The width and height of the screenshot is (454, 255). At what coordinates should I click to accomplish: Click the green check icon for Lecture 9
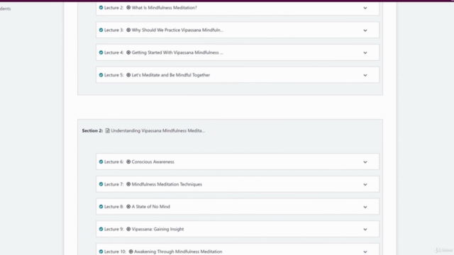point(101,229)
